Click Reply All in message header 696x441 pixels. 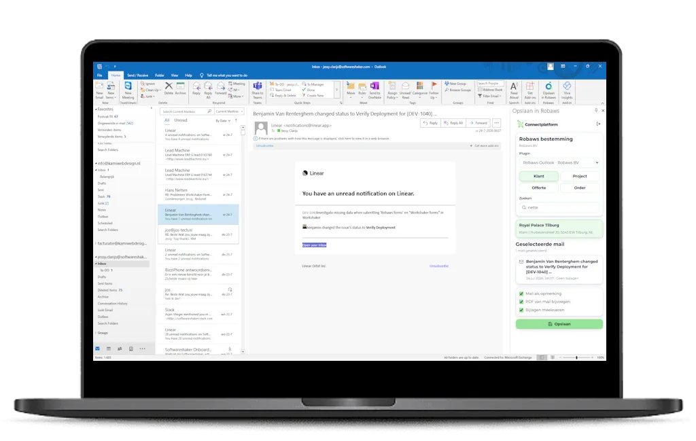(x=453, y=123)
